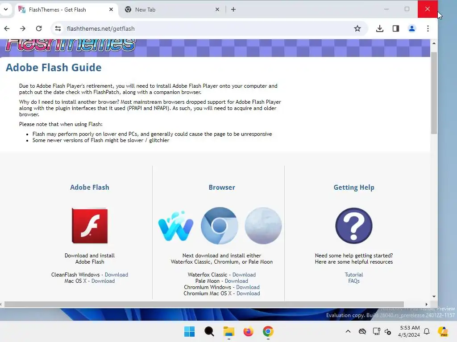Click the horizontal scroll right arrow

(x=426, y=304)
